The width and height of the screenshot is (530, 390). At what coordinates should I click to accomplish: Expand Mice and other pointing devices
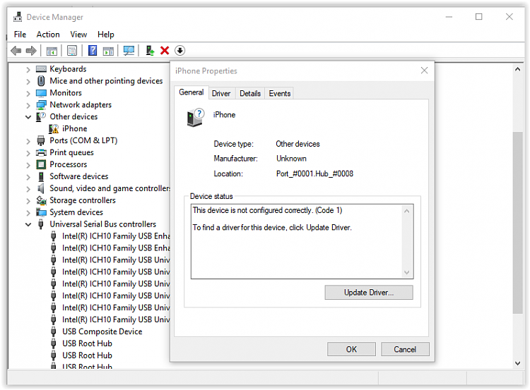point(28,82)
